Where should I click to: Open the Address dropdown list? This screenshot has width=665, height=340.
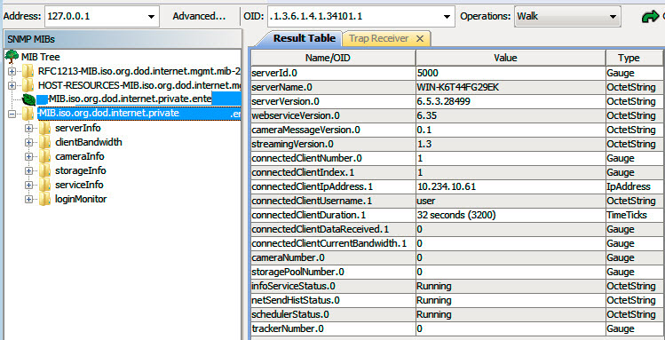(x=151, y=17)
